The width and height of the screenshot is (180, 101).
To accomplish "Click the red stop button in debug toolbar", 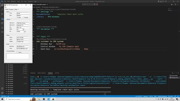I will tap(97, 4).
